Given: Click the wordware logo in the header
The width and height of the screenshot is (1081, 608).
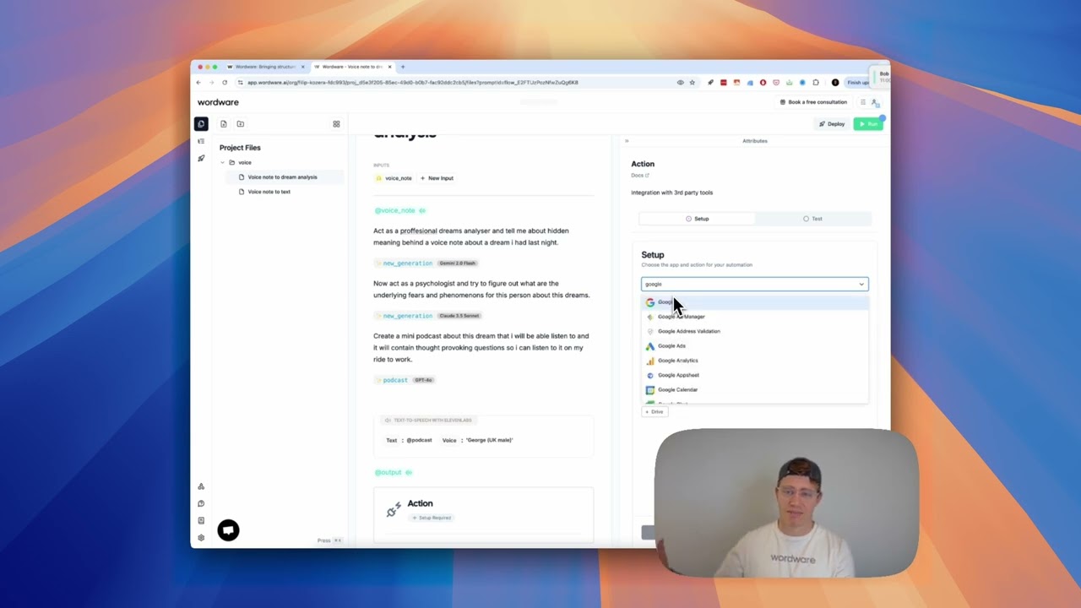Looking at the screenshot, I should pos(218,102).
